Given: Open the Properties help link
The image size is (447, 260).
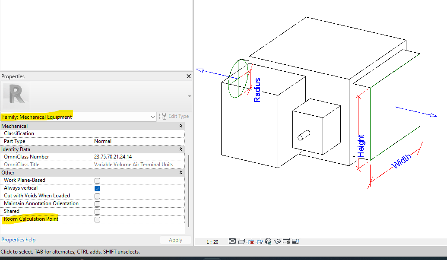Looking at the screenshot, I should pyautogui.click(x=18, y=239).
